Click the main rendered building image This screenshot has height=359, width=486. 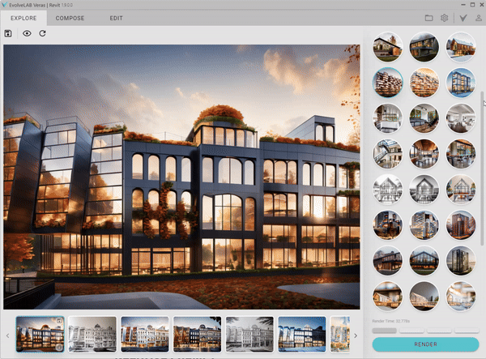(x=181, y=177)
